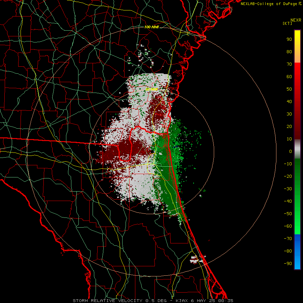Click the NEXR label above the color scale

pos(296,20)
